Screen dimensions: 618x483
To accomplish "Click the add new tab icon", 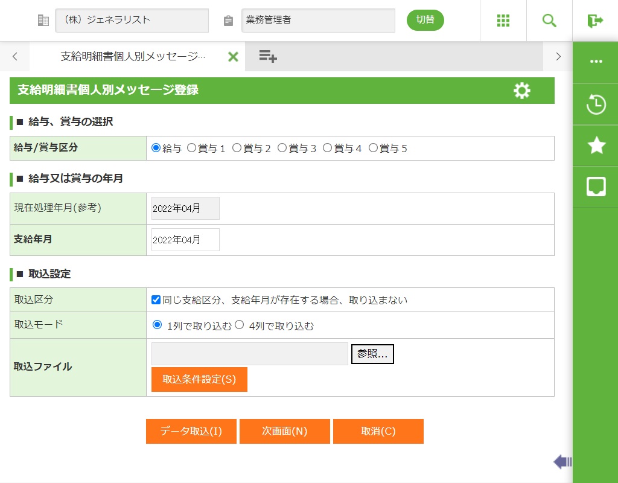I will [268, 57].
